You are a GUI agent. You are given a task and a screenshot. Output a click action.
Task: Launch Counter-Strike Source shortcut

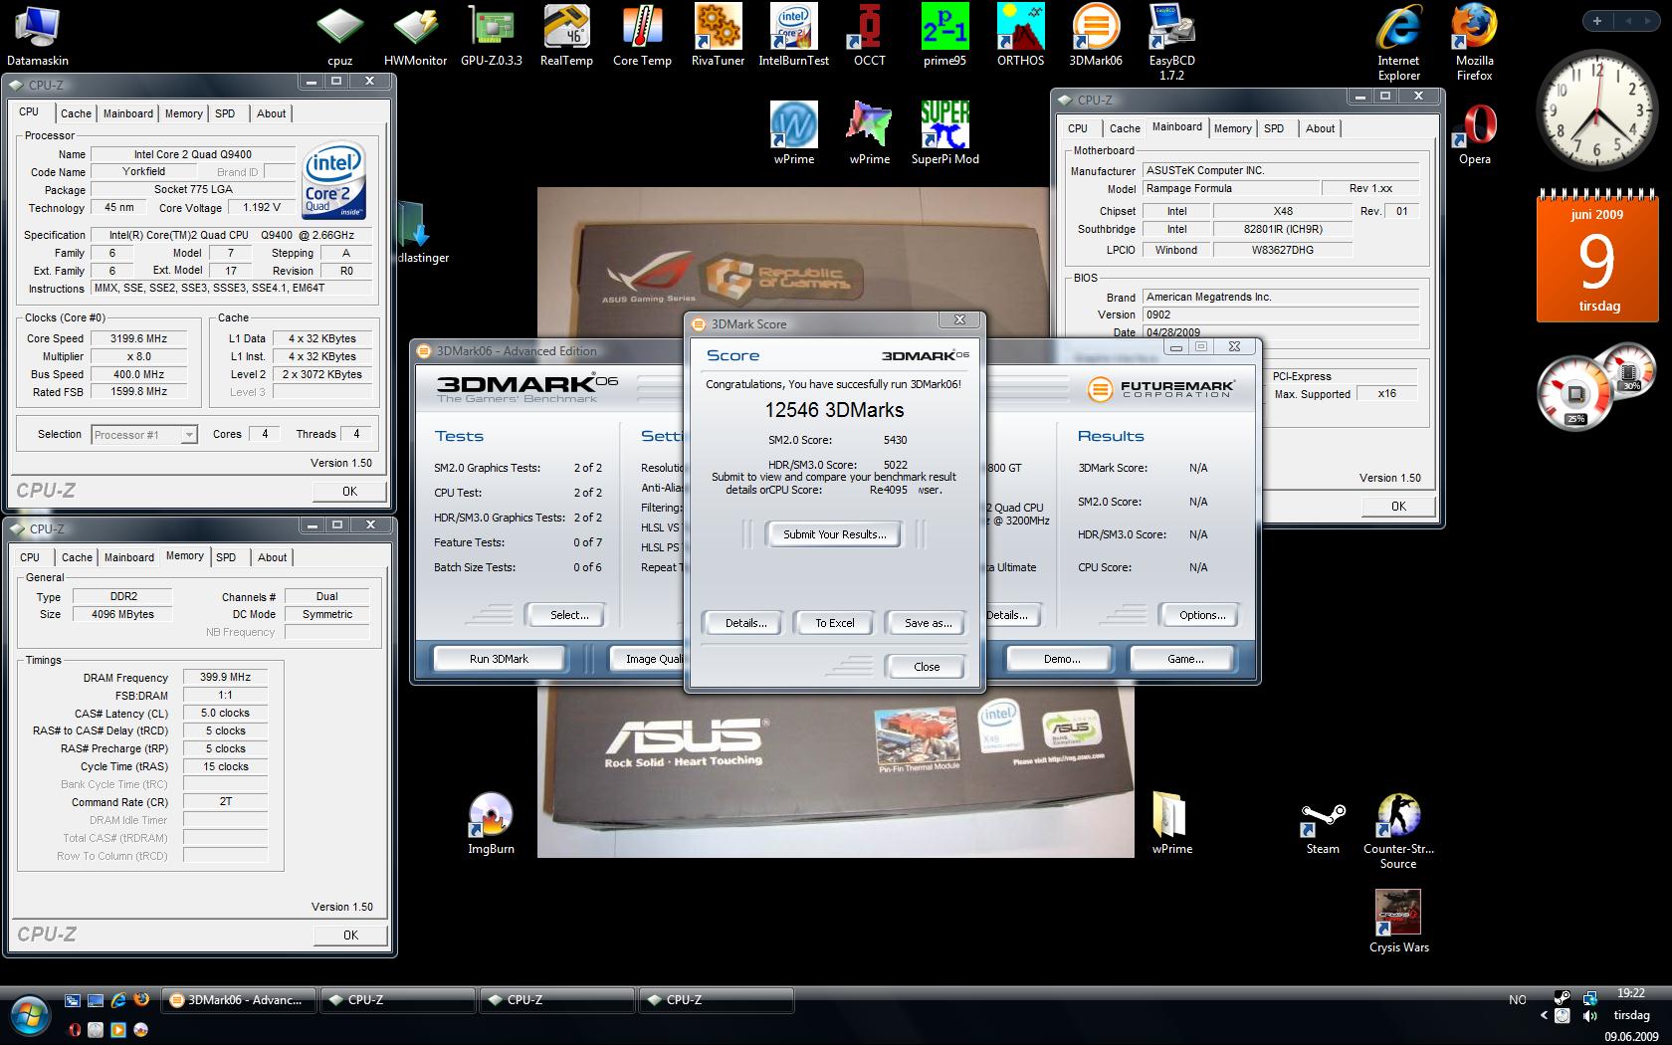click(x=1398, y=831)
